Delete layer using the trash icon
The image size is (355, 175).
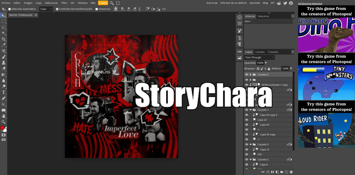coord(291,172)
